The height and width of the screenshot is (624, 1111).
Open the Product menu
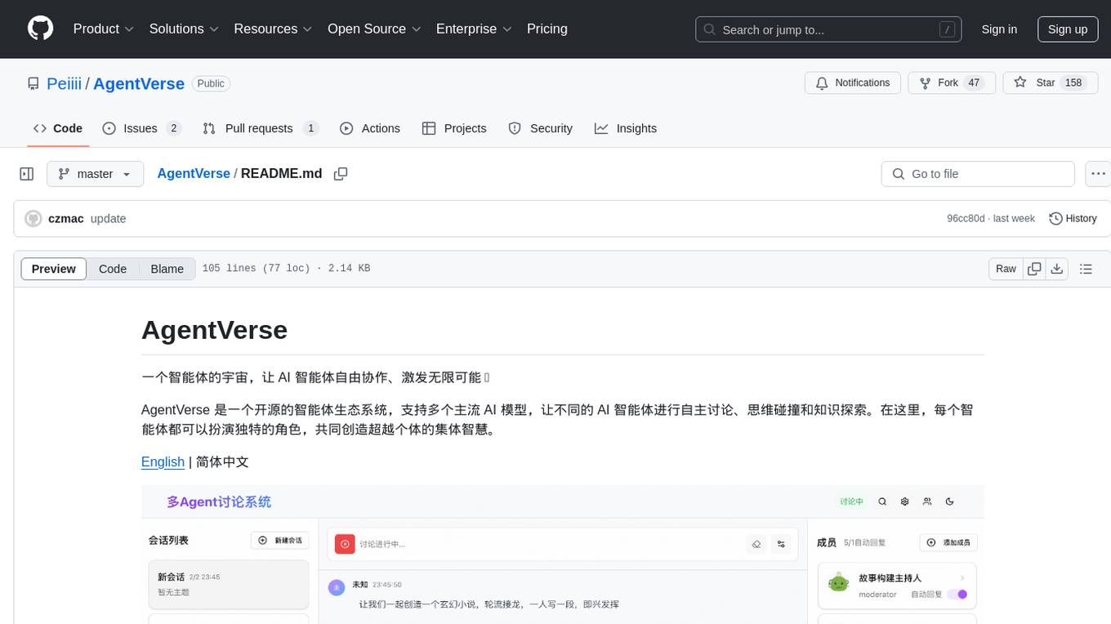pyautogui.click(x=104, y=29)
